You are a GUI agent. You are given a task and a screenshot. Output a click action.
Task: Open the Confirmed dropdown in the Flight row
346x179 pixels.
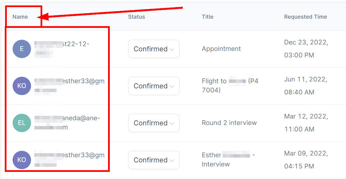154,86
